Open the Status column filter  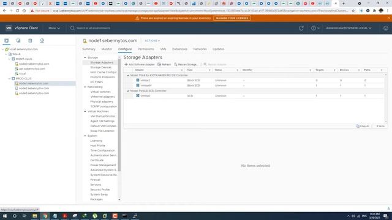point(237,70)
